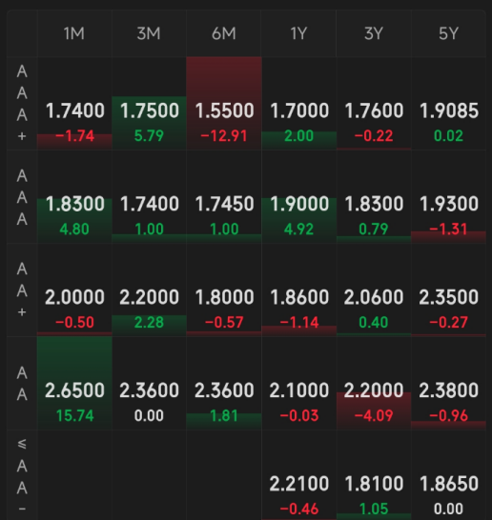Screen dimensions: 492x520
Task: Select the AAA+ rating row label
Action: point(22,104)
